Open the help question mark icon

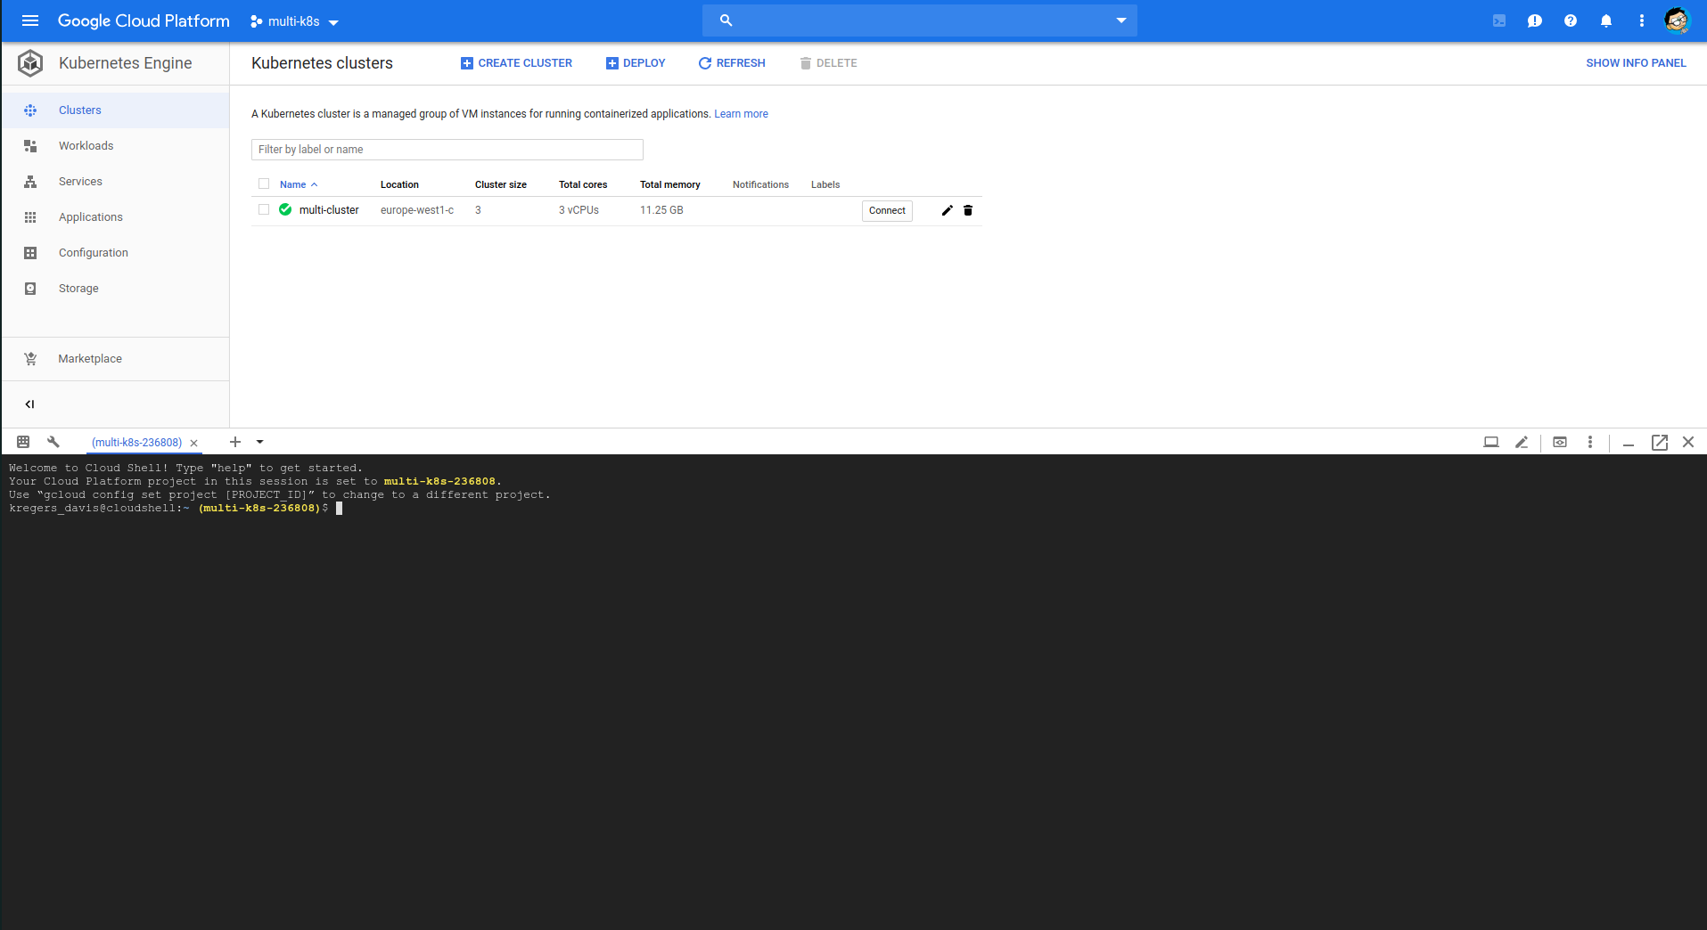(1571, 20)
